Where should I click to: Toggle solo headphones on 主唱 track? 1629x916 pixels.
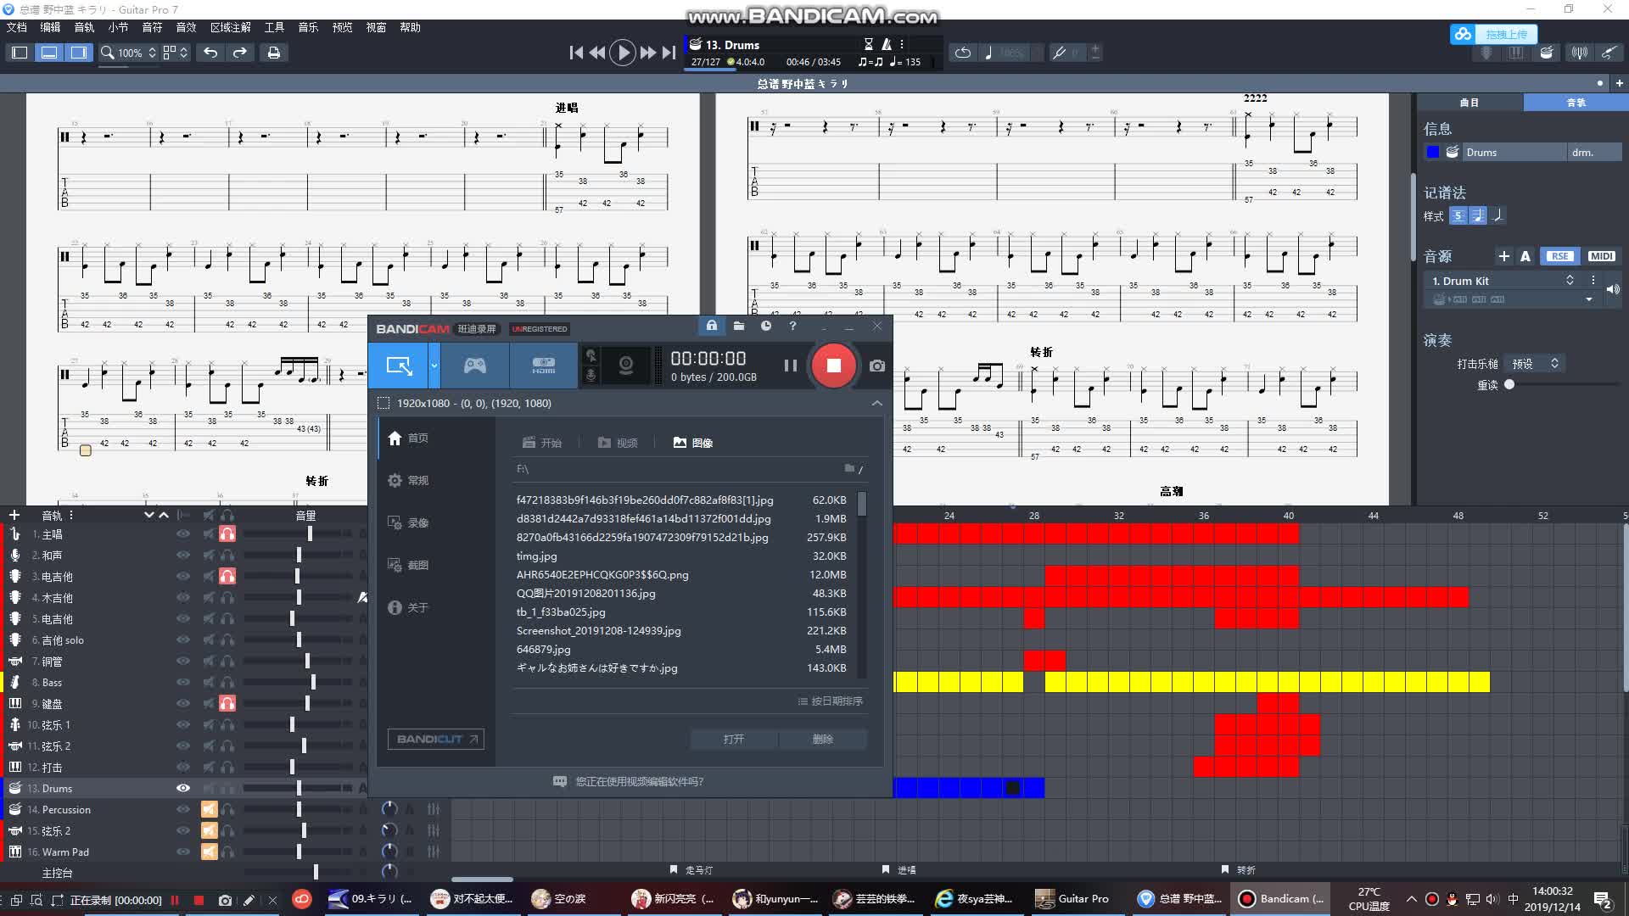click(227, 534)
